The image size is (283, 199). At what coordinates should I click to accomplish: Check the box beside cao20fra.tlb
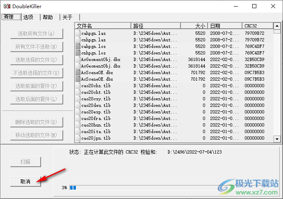point(78,118)
